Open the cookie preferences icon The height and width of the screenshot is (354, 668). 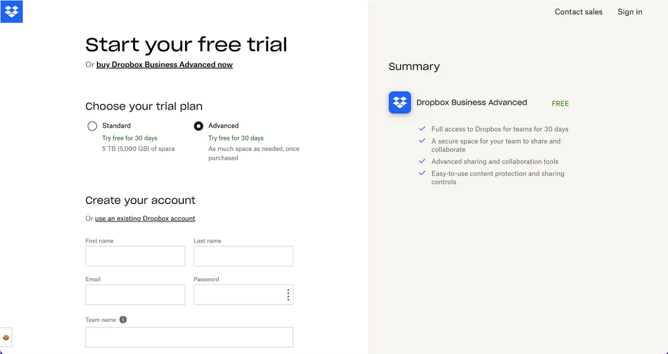tap(6, 337)
